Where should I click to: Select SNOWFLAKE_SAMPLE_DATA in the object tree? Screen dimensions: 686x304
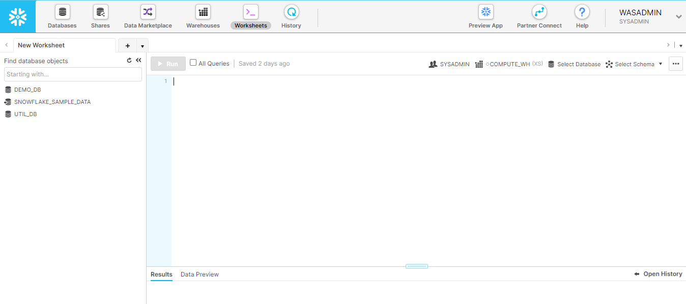52,102
